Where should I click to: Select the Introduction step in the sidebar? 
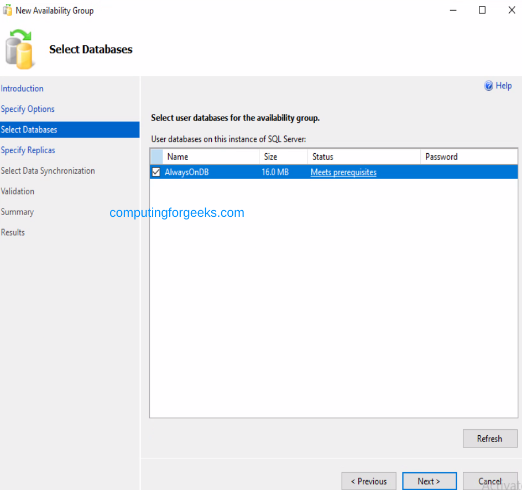22,88
